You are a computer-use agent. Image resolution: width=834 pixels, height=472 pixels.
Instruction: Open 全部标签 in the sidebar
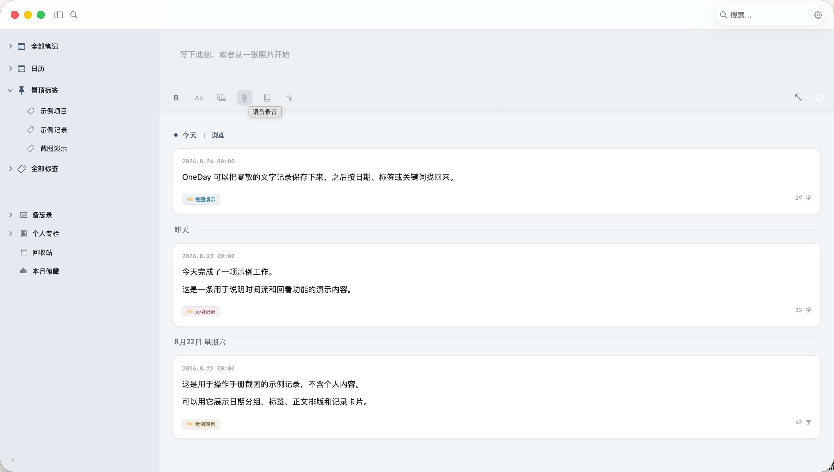click(x=45, y=168)
